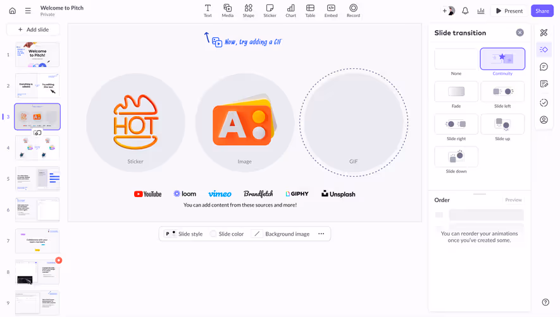Click the Unsplash logo on slide

[338, 194]
